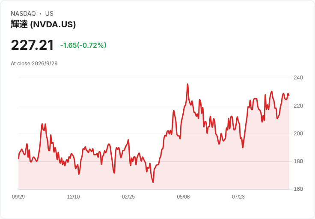The width and height of the screenshot is (315, 219).
Task: Click the At close date text
Action: click(34, 64)
